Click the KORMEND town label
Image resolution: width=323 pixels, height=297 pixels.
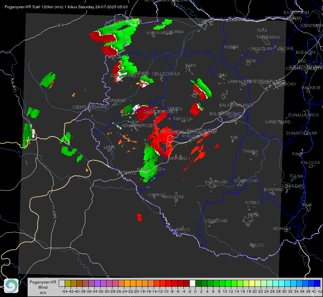click(116, 100)
